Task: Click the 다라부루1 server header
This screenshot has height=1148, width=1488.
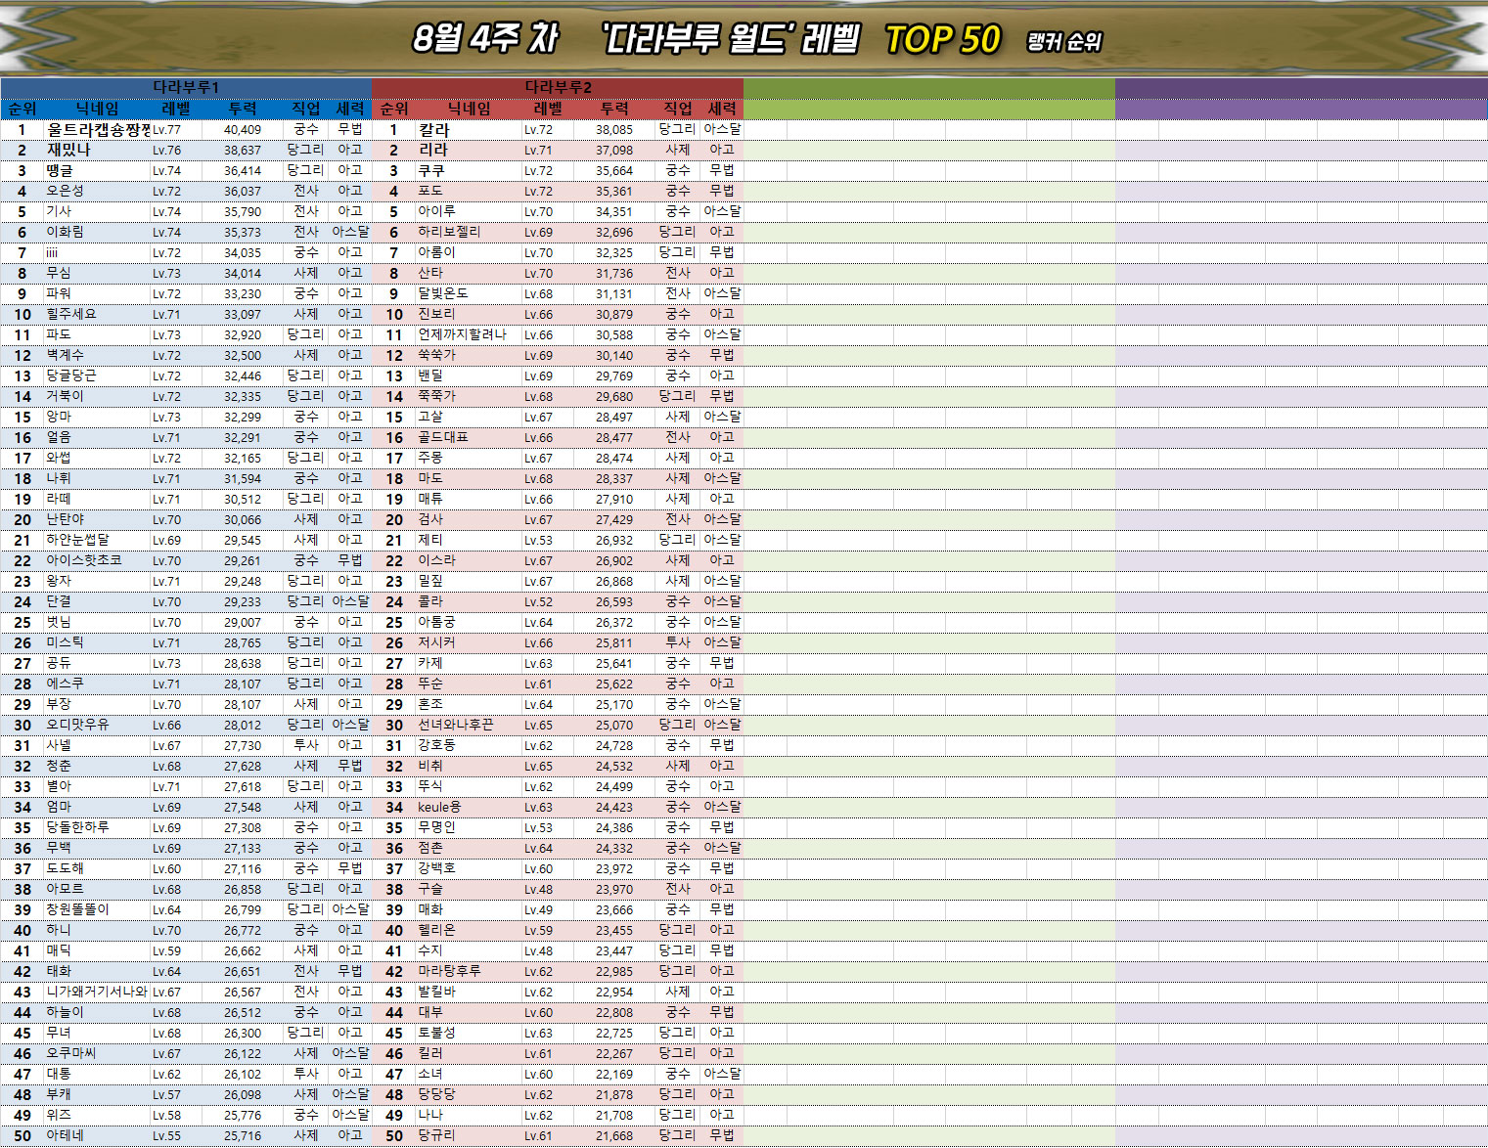Action: [x=186, y=87]
